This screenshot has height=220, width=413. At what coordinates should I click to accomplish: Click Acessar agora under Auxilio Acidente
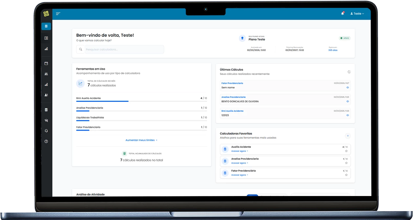(x=240, y=151)
